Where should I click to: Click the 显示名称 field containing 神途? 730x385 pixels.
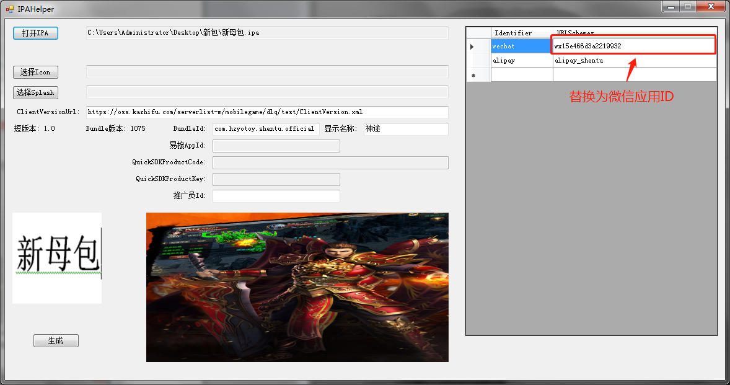pos(406,129)
